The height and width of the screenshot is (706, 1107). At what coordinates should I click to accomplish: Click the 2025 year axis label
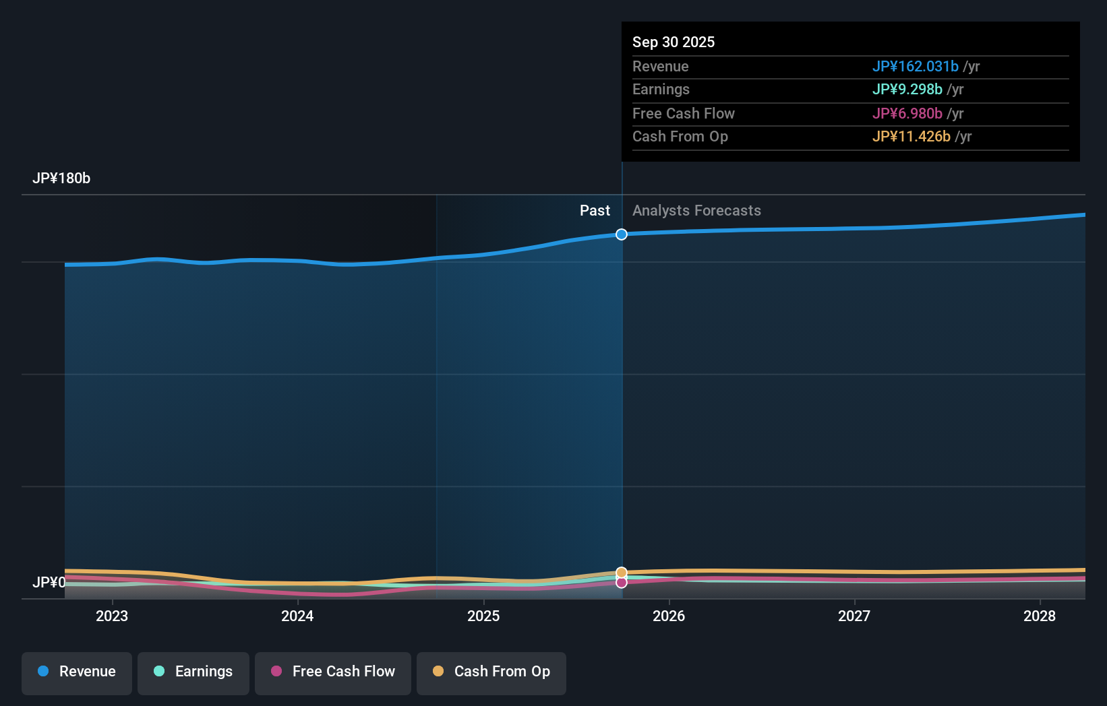pyautogui.click(x=483, y=616)
